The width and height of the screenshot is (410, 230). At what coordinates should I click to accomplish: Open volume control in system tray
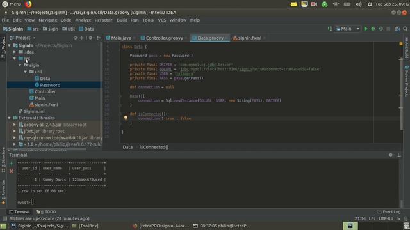point(359,4)
